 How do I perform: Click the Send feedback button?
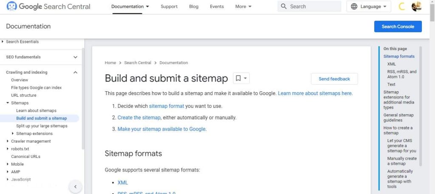[x=334, y=79]
